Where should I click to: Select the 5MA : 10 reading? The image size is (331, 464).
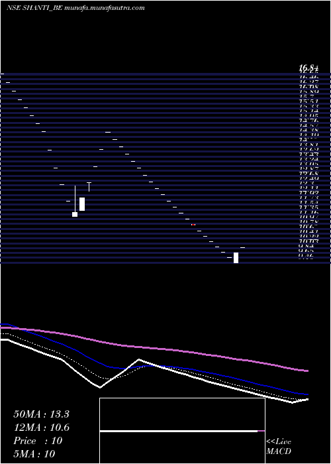pos(34,453)
